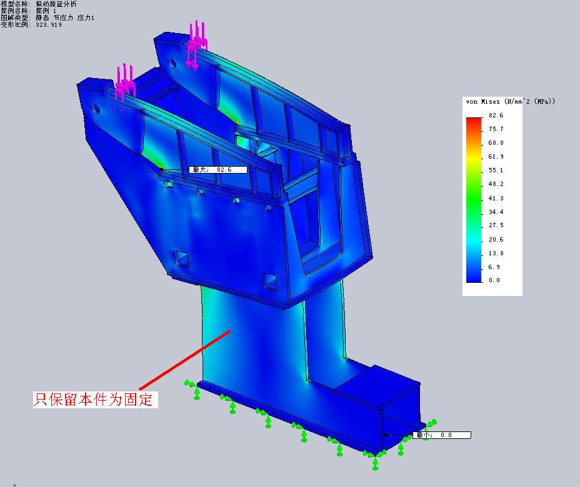Select the 75.7 legend value

click(496, 129)
